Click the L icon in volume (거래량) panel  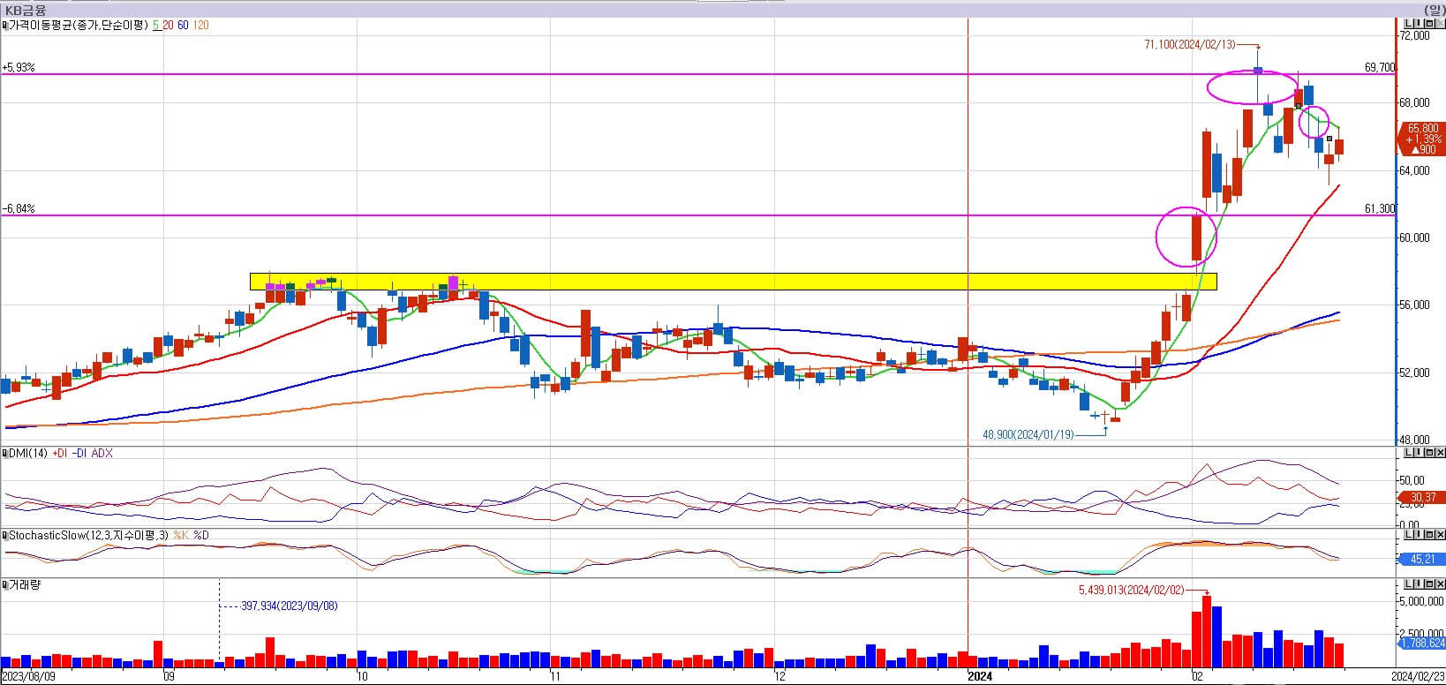[x=1409, y=584]
